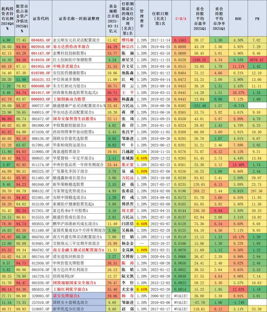Select ROE value 13.40%

point(238,164)
